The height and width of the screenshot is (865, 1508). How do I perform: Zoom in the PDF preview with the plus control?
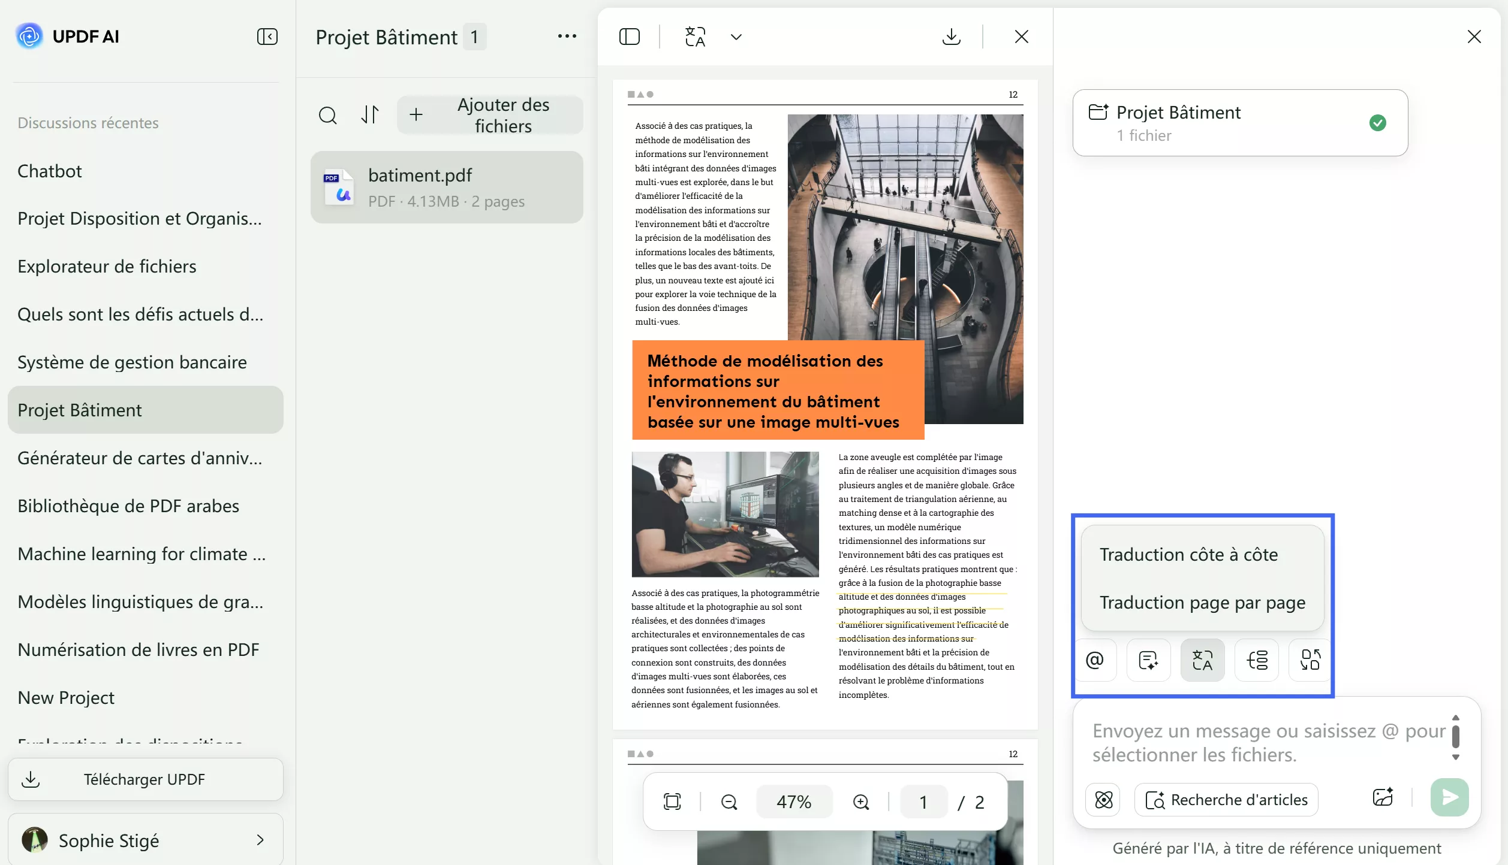[861, 802]
